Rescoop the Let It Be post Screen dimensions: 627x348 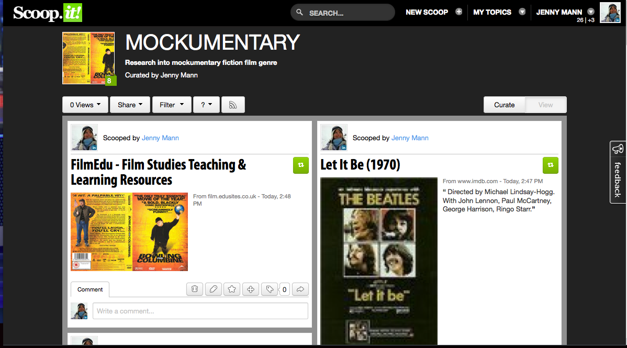pyautogui.click(x=550, y=165)
